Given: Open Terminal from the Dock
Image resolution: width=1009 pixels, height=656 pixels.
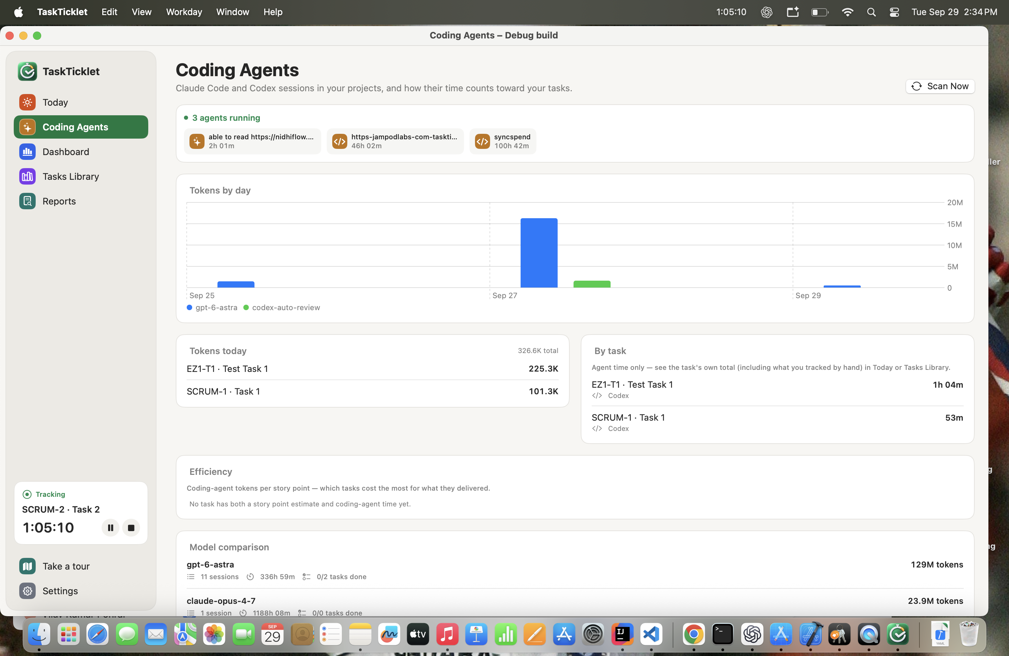Looking at the screenshot, I should click(x=722, y=634).
